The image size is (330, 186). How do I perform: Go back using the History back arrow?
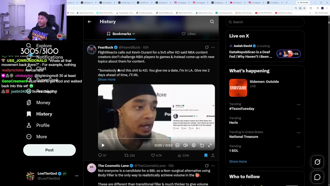click(89, 22)
